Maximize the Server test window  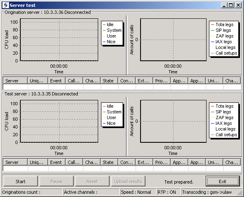[x=231, y=5]
